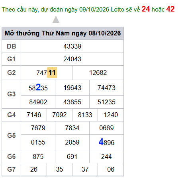Click the G2 row label
Viewport: 178px width, 178px height.
coord(11,72)
